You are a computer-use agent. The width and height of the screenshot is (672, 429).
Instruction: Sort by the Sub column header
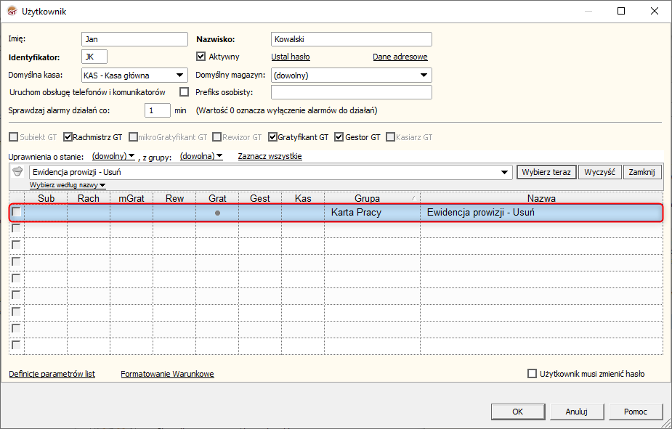pos(46,198)
